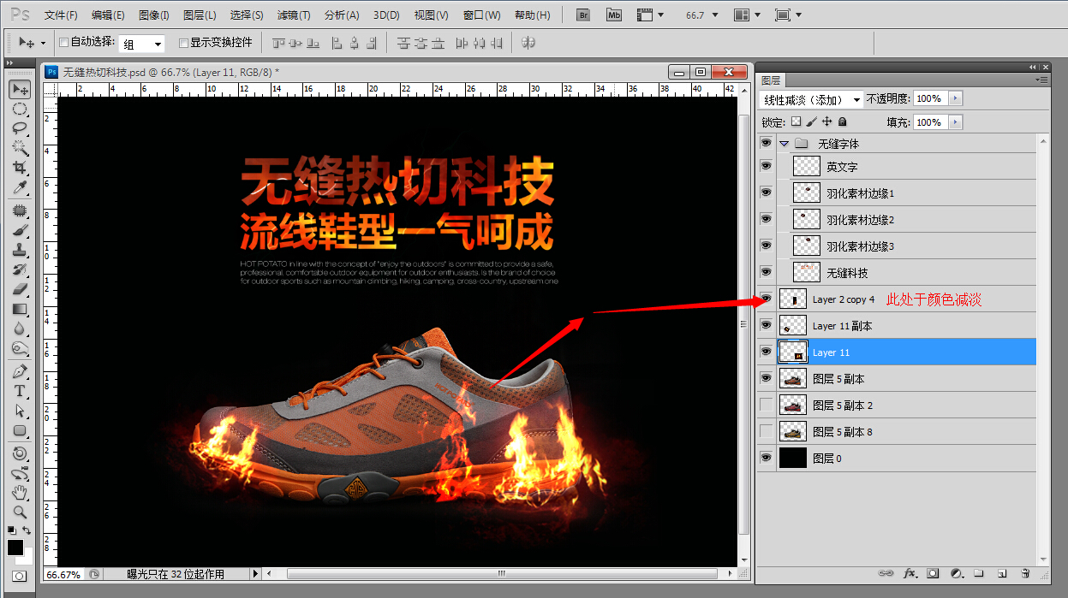Click the link layers icon

coord(887,573)
